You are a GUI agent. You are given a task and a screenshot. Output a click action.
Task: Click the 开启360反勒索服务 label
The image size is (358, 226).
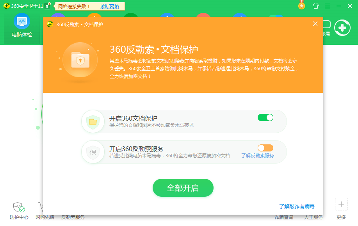[x=136, y=149]
